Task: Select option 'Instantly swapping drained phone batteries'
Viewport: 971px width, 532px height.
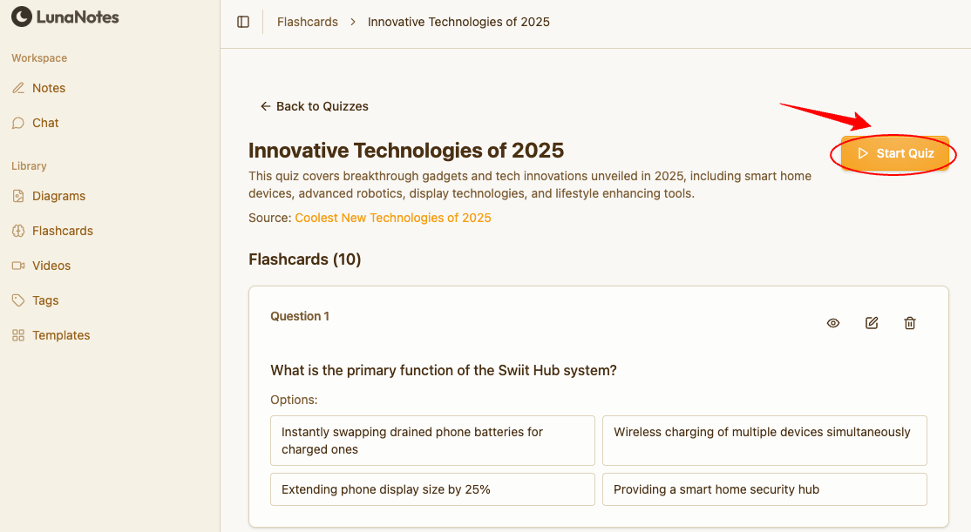Action: pyautogui.click(x=432, y=441)
